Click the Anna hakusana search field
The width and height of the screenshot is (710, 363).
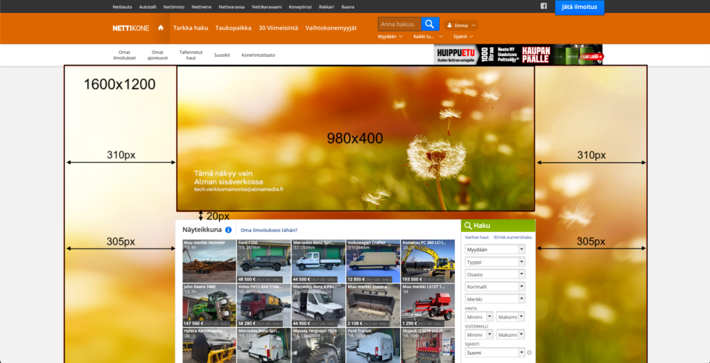[399, 24]
